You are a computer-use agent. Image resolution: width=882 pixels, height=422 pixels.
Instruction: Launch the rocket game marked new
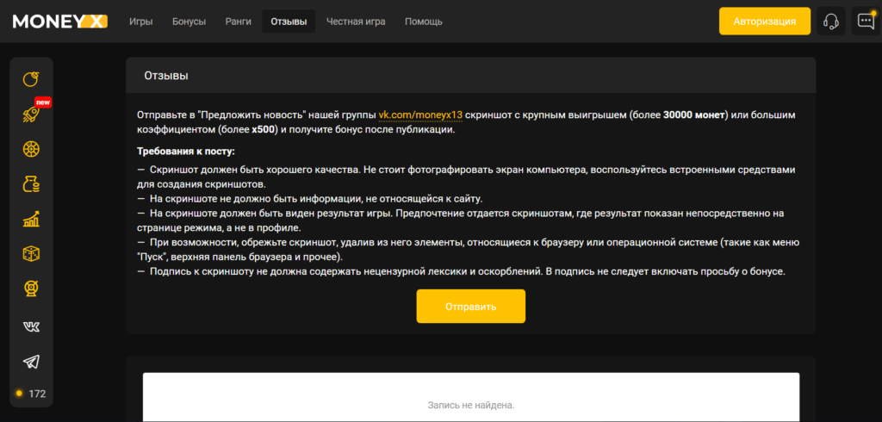tap(32, 115)
